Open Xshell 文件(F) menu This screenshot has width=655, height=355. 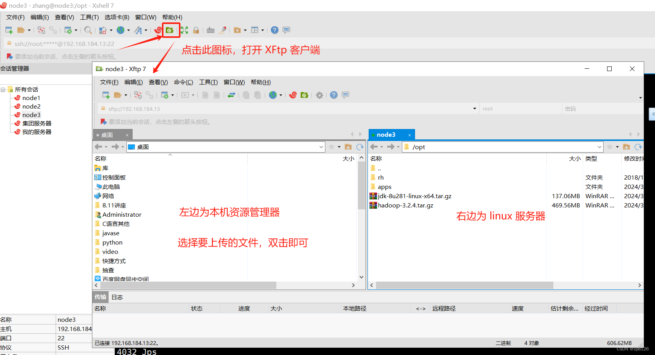15,17
